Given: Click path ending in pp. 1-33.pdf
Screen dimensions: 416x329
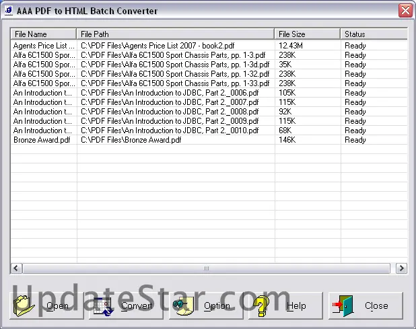Looking at the screenshot, I should [x=175, y=83].
